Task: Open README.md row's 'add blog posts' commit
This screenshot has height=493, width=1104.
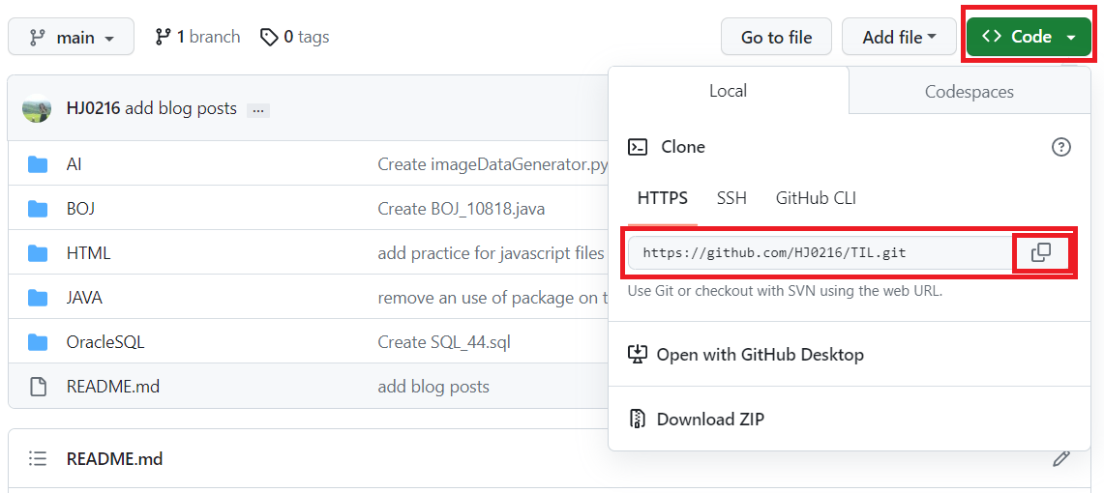Action: 433,386
